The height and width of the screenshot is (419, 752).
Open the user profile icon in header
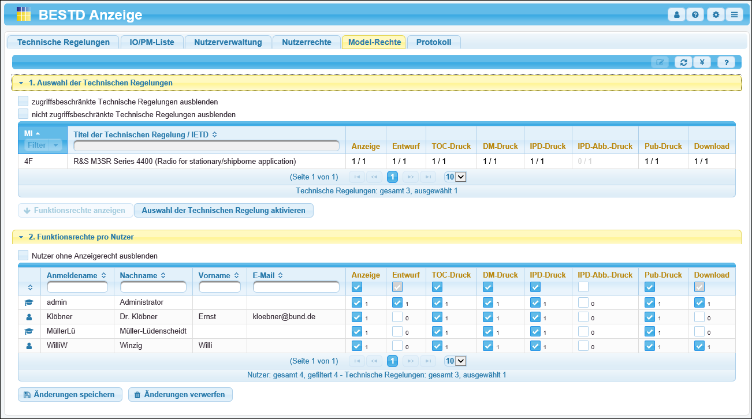click(677, 15)
